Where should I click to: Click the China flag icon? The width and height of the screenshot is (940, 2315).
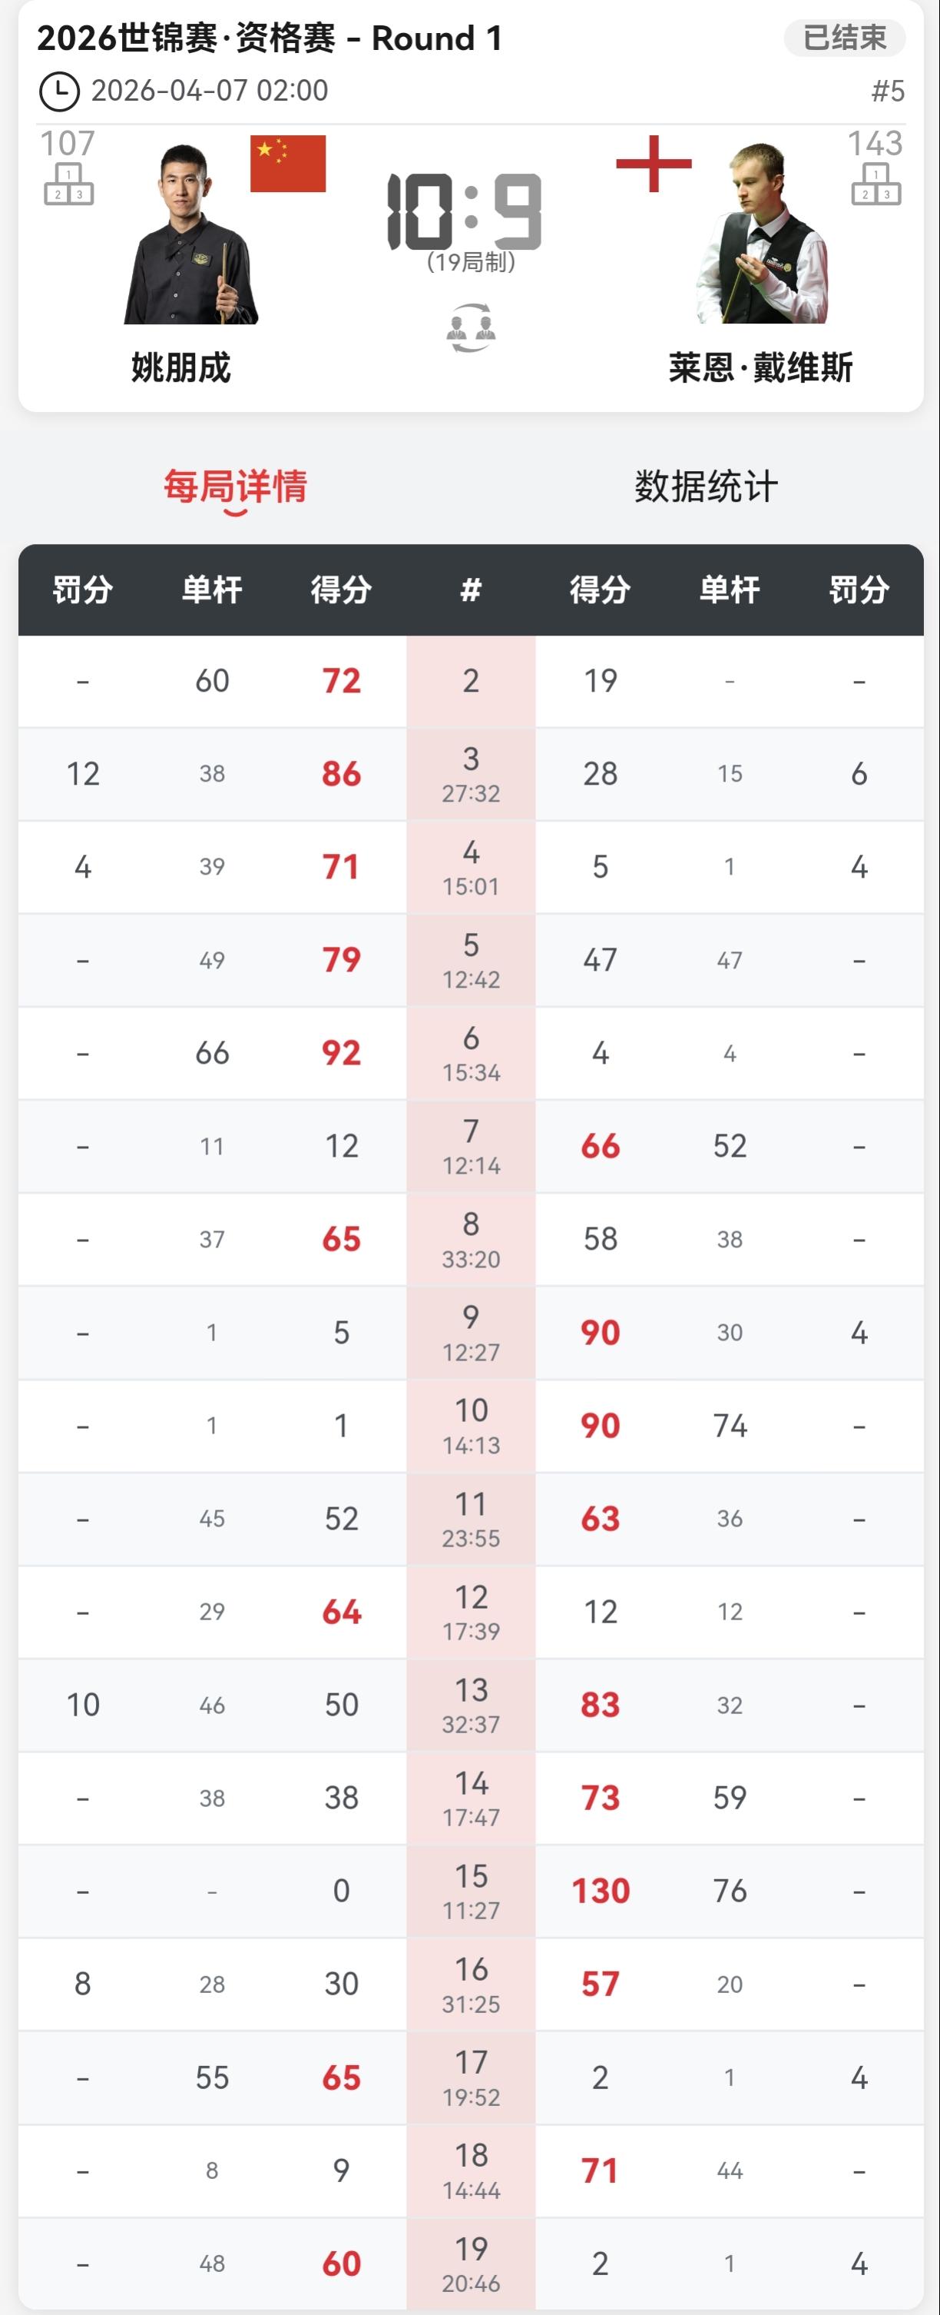[x=287, y=164]
